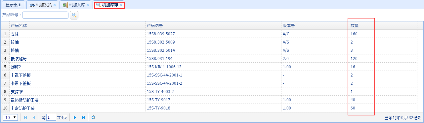Switch to the 显示桌面 tab
The image size is (424, 123).
(x=14, y=5)
